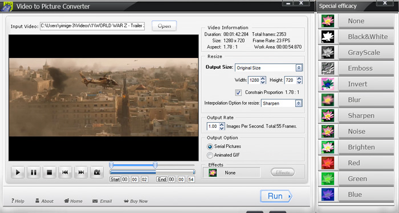Click the Emboss thumbnail icon
399x213 pixels.
[x=328, y=68]
